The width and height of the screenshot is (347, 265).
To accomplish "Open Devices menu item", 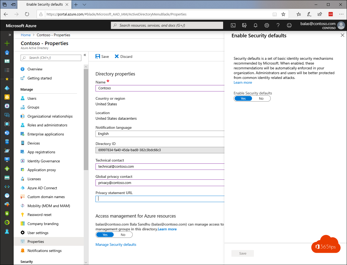I will (33, 143).
